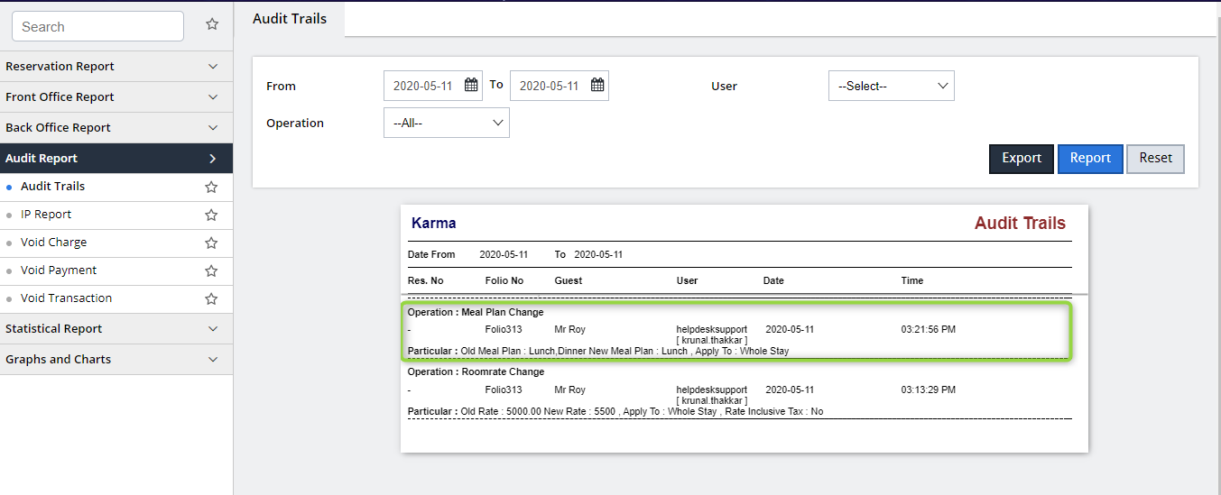Expand the Front Office Report section
This screenshot has height=495, width=1221.
pos(116,97)
